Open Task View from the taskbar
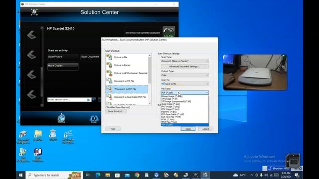 click(88, 175)
